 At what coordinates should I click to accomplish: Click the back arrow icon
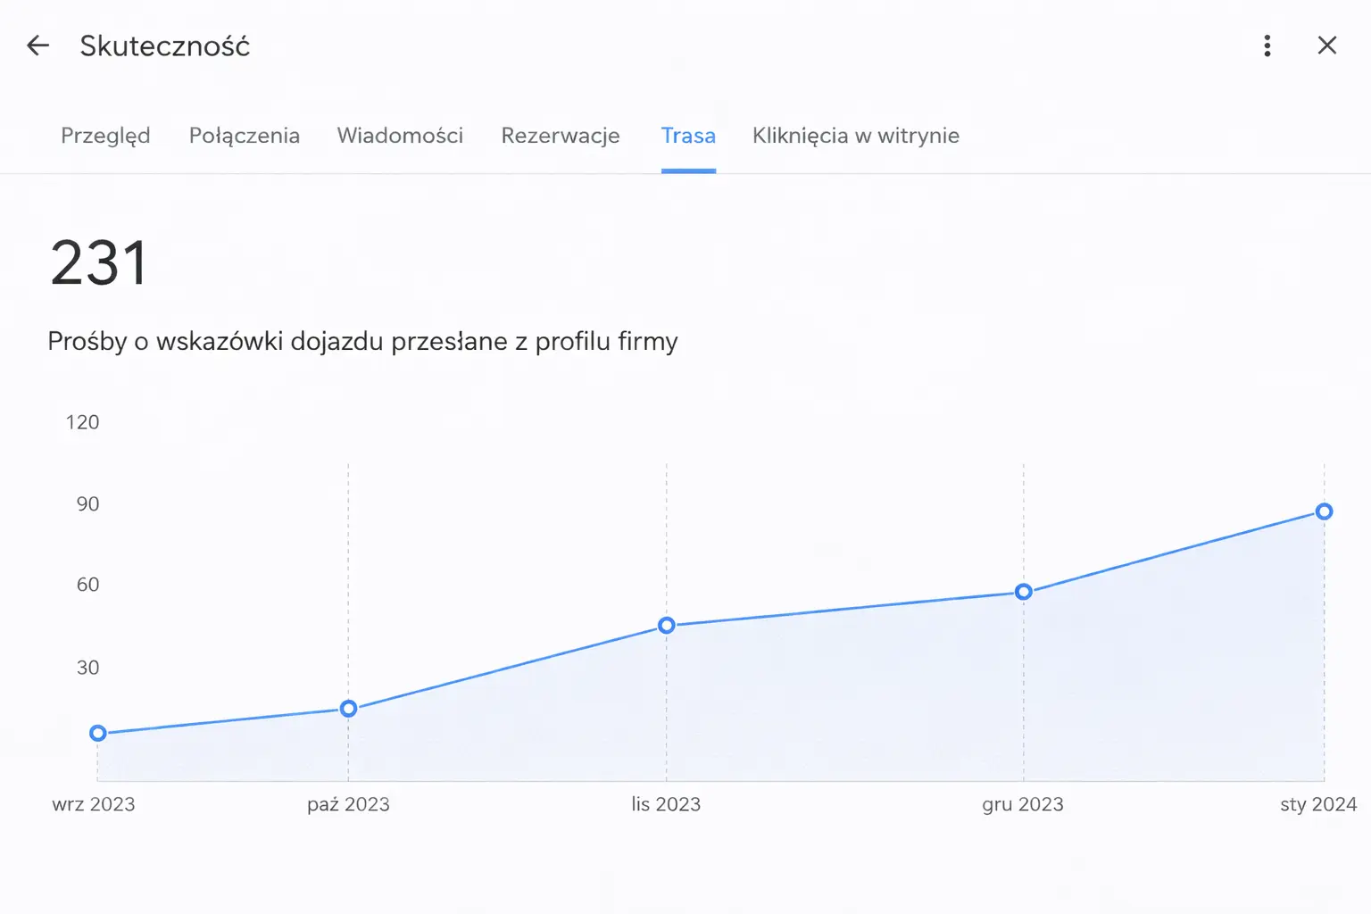click(x=37, y=46)
